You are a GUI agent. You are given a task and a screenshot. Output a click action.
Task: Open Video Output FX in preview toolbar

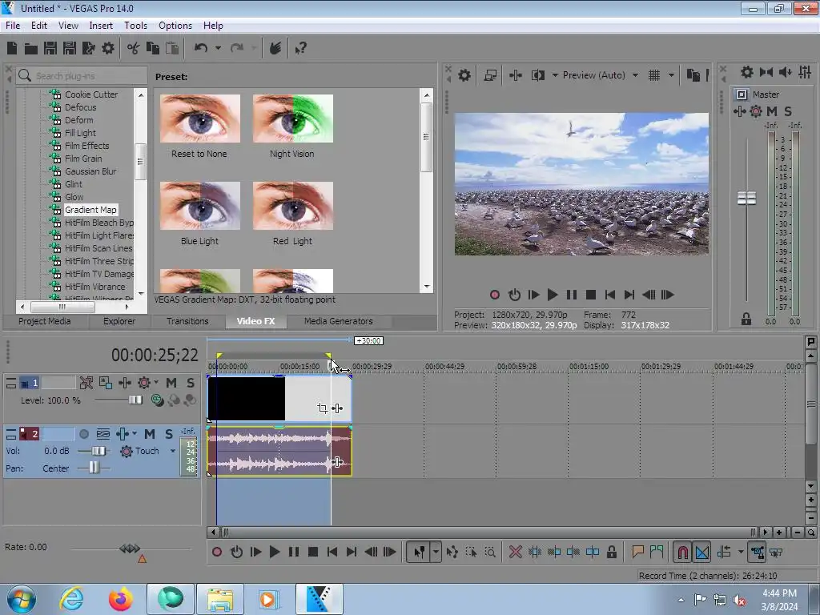click(x=516, y=75)
